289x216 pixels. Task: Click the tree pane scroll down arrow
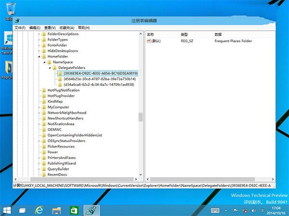141,175
